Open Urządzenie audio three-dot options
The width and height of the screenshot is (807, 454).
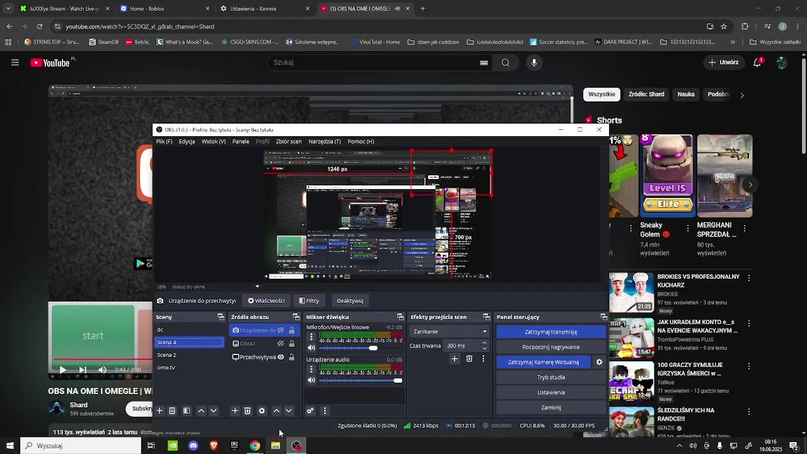(311, 370)
